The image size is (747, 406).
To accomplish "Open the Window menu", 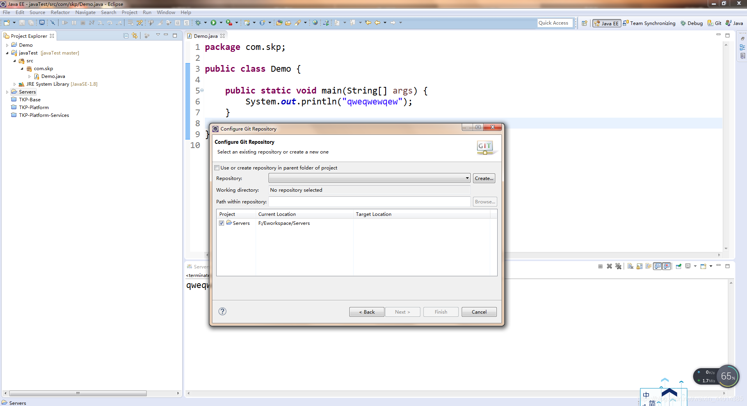I will (x=166, y=12).
